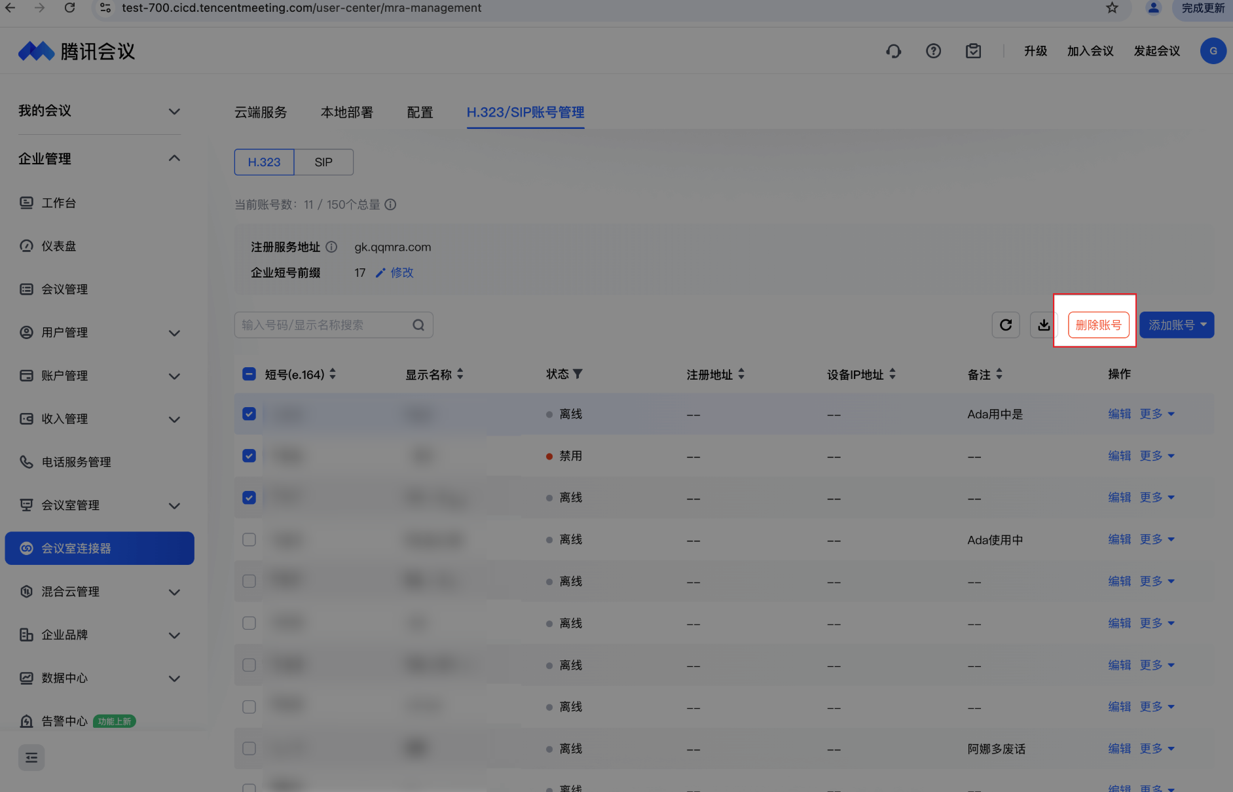The image size is (1233, 792).
Task: Expand 用户管理 submenu
Action: [174, 333]
